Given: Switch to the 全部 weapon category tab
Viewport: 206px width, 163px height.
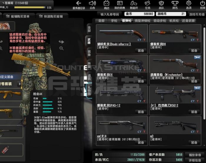Looking at the screenshot, I should pyautogui.click(x=101, y=21).
